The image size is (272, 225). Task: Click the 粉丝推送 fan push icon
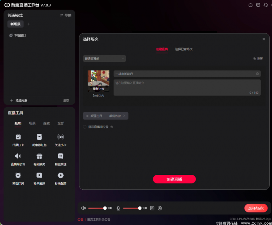tap(61, 156)
